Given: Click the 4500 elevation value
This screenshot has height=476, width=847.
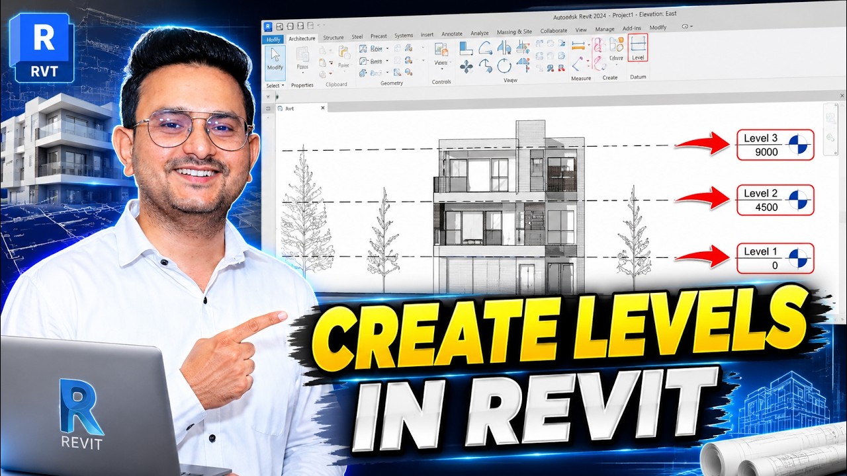Looking at the screenshot, I should pyautogui.click(x=766, y=208).
